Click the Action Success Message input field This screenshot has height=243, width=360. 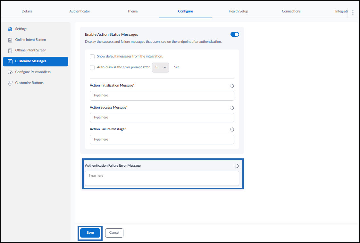tap(162, 118)
